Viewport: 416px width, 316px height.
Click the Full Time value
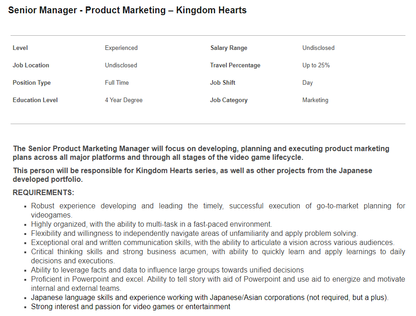117,83
